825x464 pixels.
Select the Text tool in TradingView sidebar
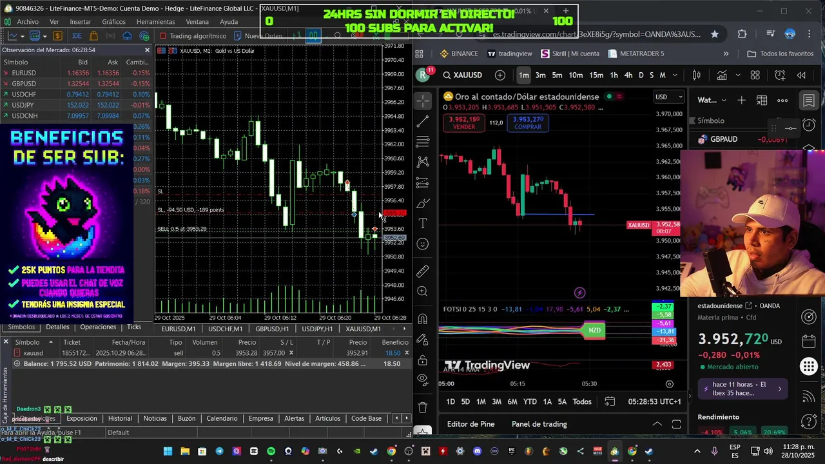(423, 224)
